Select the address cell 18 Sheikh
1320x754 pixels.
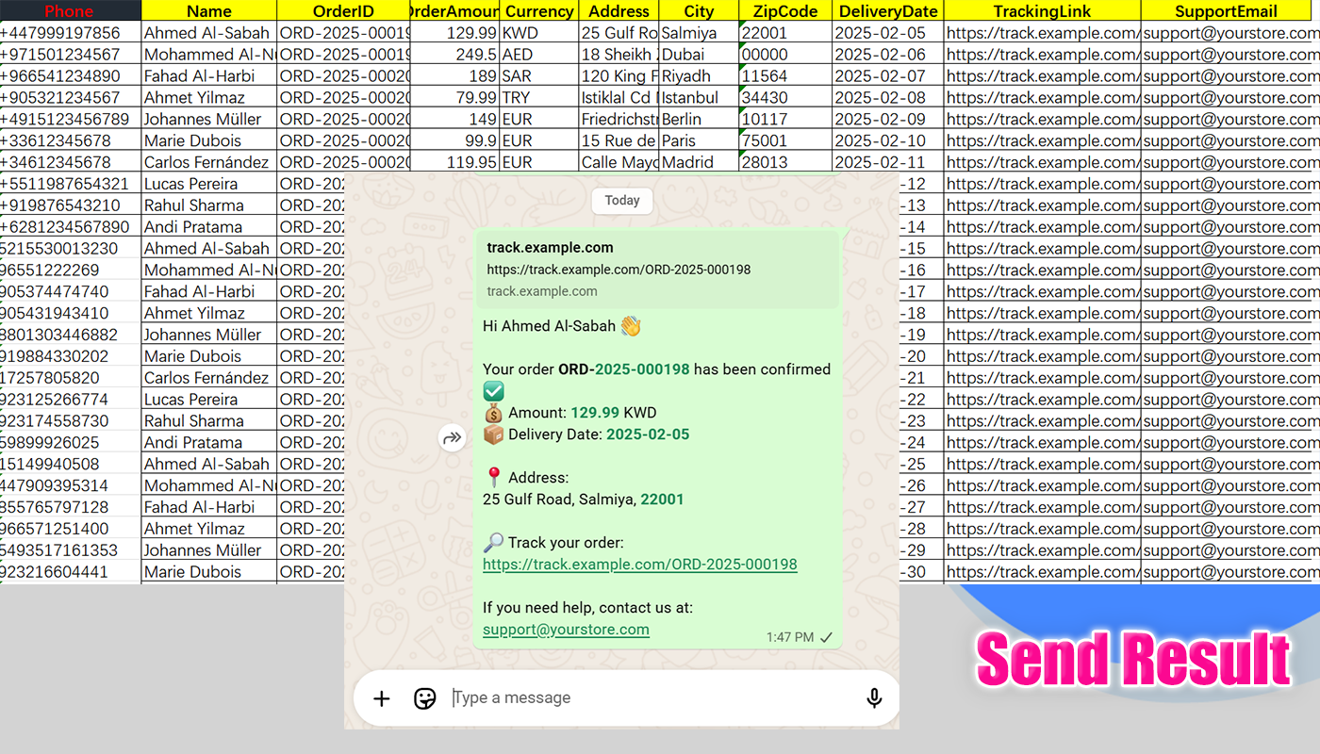619,55
